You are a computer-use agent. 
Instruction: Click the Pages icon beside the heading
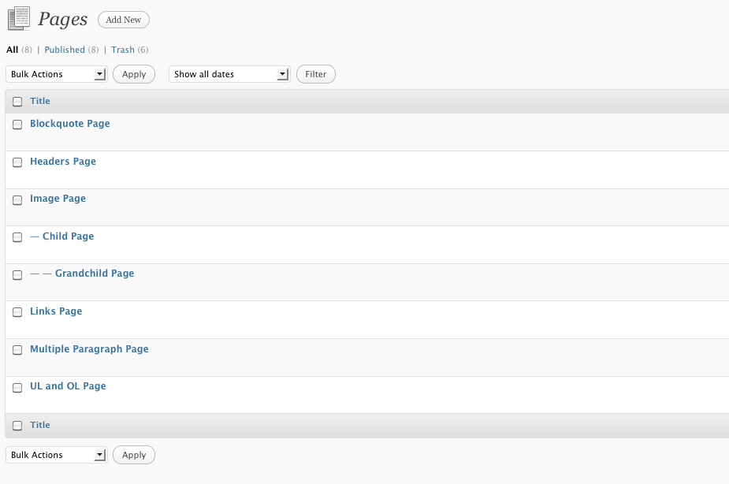(18, 19)
